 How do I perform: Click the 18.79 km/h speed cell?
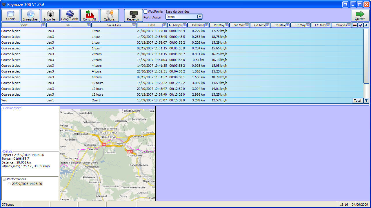point(219,77)
